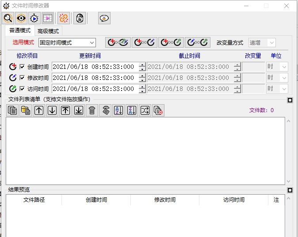Image resolution: width=298 pixels, height=237 pixels.
Task: Click the clear list brush icon
Action: pos(105,110)
